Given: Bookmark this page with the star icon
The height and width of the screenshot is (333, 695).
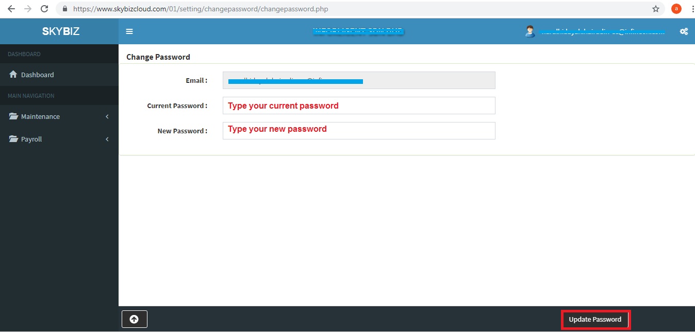Looking at the screenshot, I should tap(656, 9).
